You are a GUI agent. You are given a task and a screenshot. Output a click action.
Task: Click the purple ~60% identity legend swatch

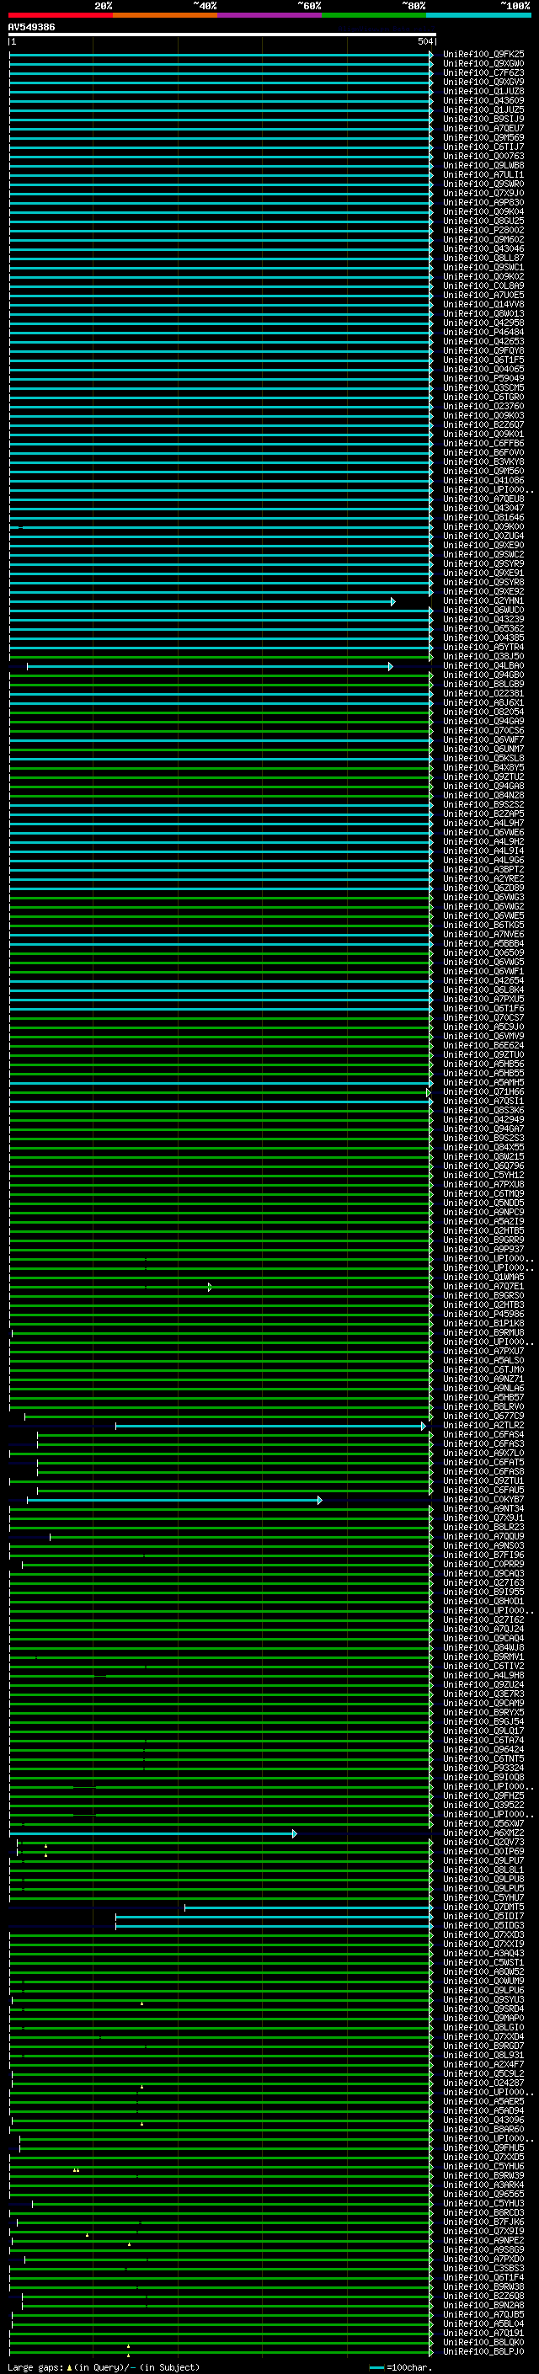(270, 15)
